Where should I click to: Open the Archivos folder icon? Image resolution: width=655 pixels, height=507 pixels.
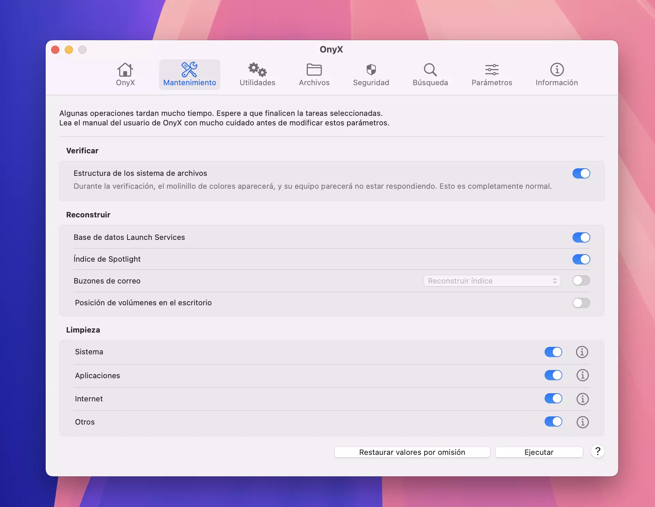coord(314,70)
